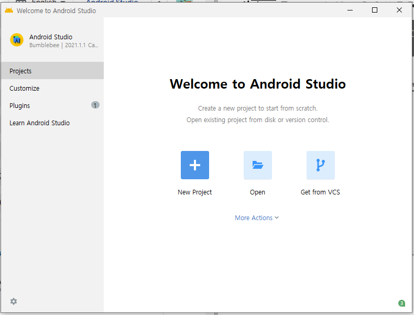This screenshot has width=414, height=315.
Task: Click the Plugins update count badge
Action: [95, 105]
